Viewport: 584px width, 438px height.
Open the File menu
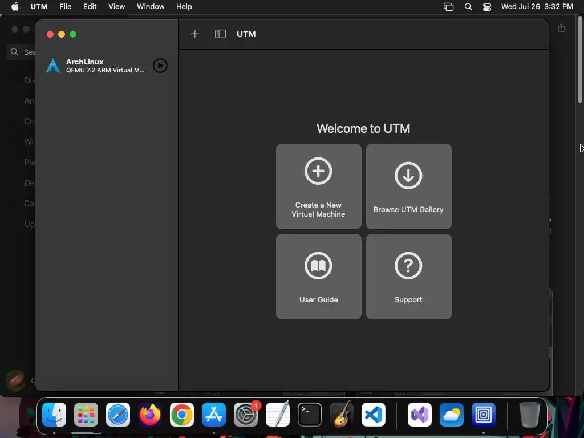(x=65, y=7)
